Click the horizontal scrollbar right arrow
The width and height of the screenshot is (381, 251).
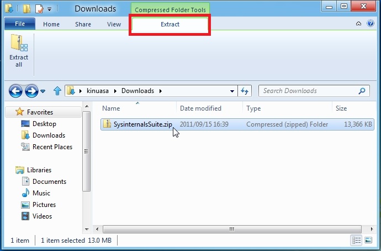click(372, 229)
